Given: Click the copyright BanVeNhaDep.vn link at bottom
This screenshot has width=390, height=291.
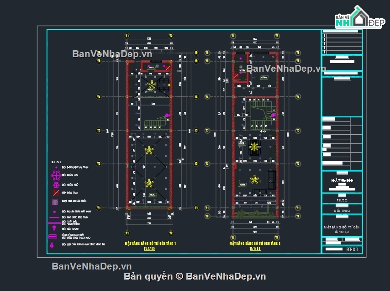Looking at the screenshot, I should click(195, 276).
